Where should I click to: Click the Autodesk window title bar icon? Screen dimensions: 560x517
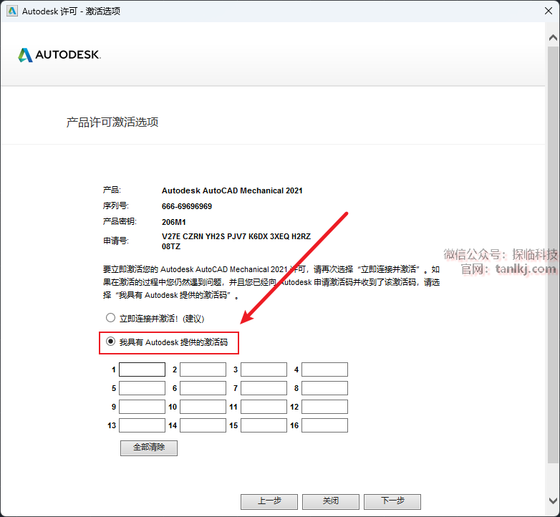click(12, 11)
